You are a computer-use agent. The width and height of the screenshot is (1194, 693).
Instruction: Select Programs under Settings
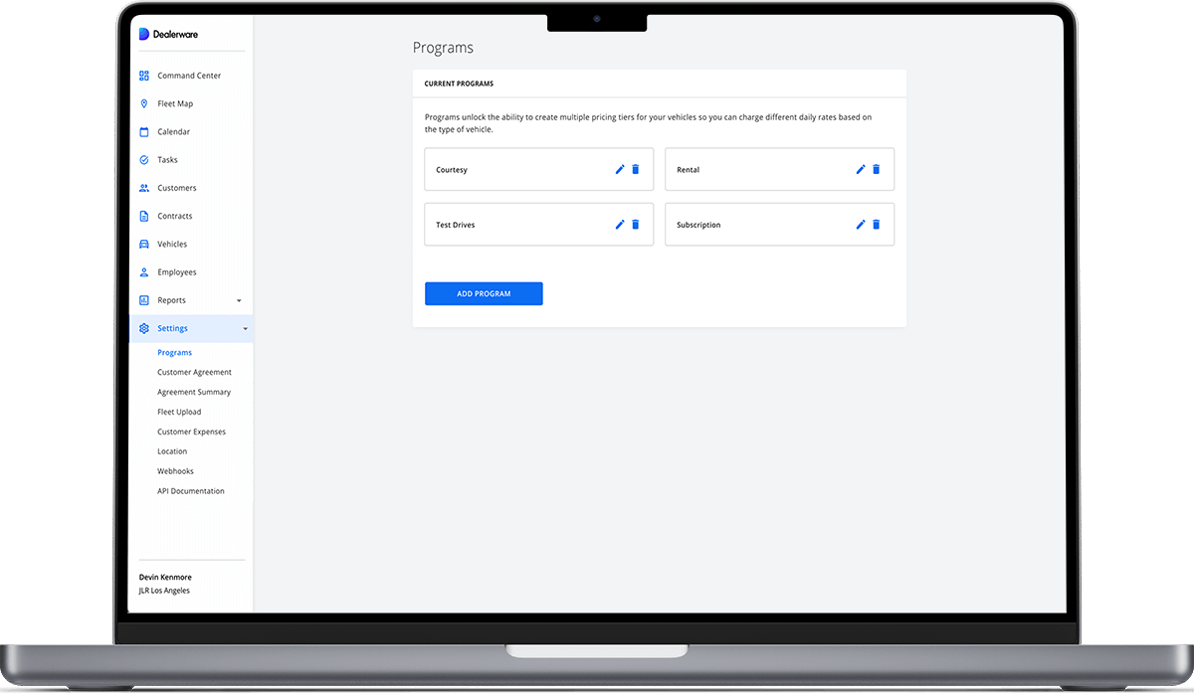pyautogui.click(x=174, y=353)
